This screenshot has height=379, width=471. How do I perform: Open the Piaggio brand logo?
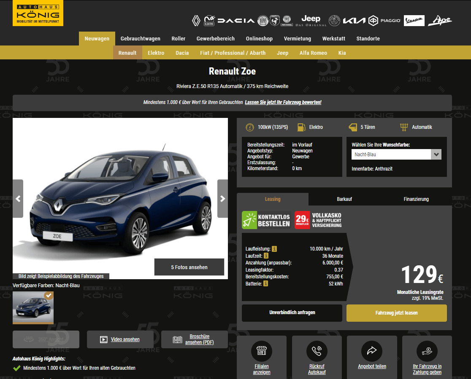point(385,21)
